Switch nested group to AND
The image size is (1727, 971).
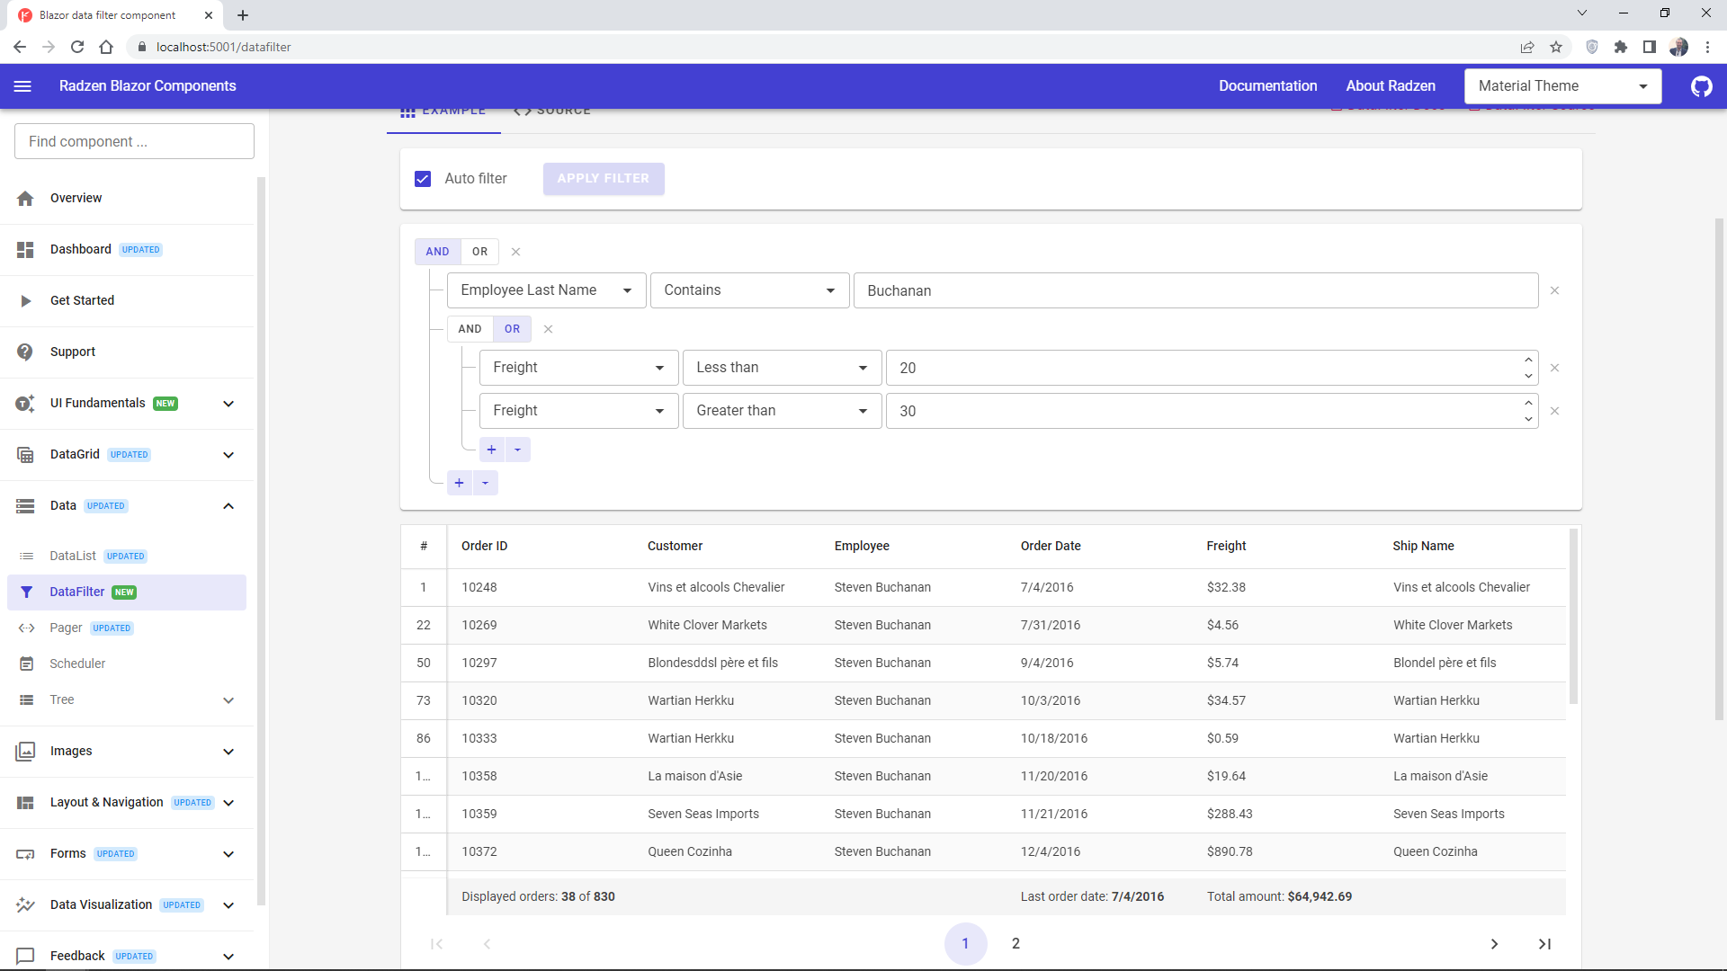pyautogui.click(x=470, y=329)
